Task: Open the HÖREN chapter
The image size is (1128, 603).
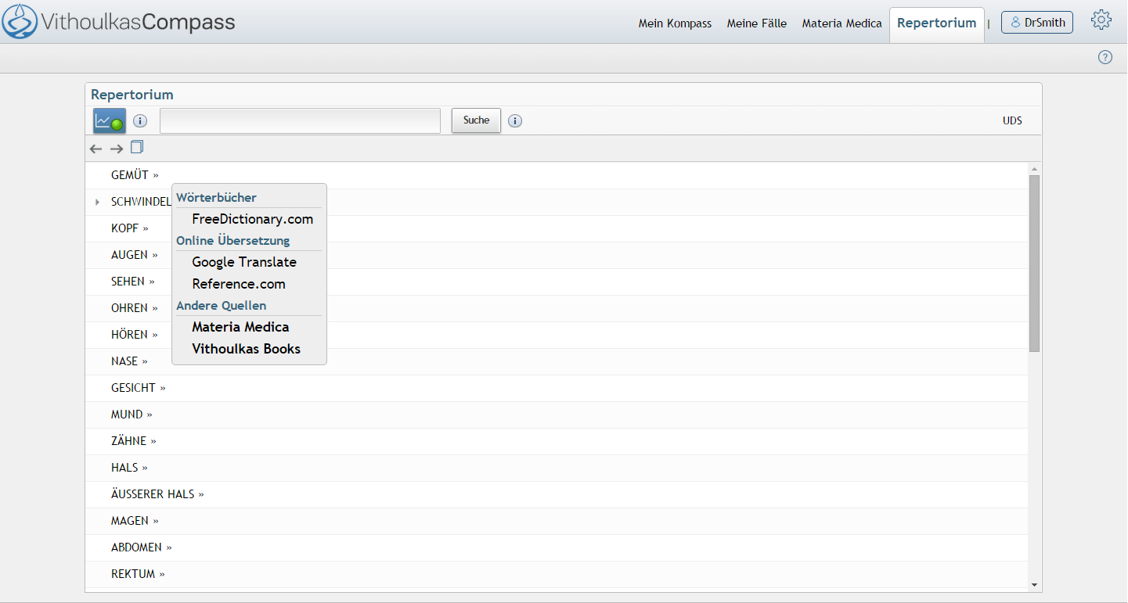Action: pos(135,335)
